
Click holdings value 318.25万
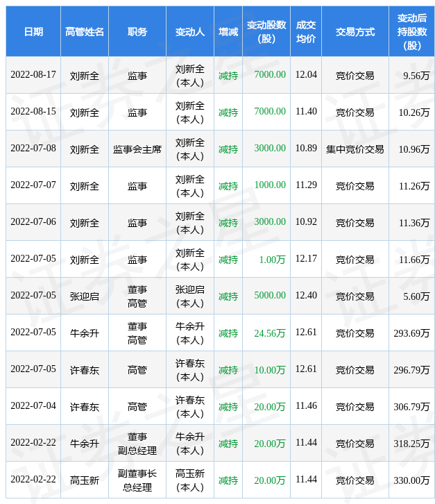411,444
